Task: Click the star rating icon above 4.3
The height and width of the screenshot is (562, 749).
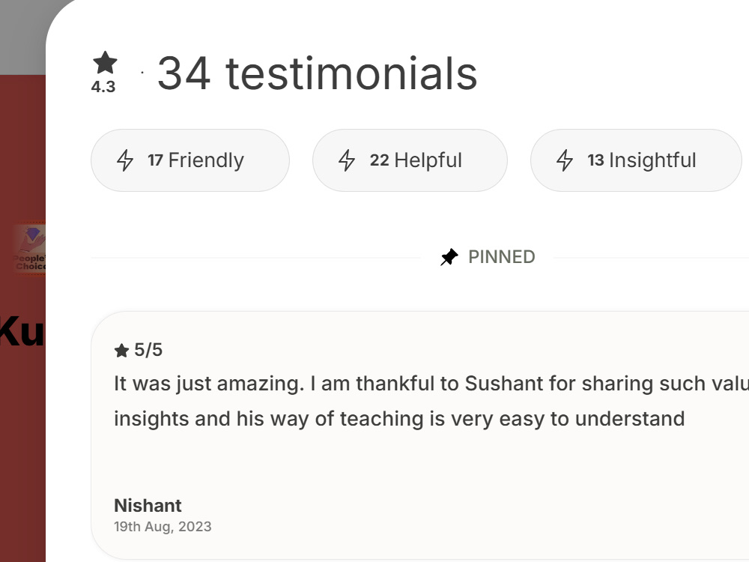Action: pyautogui.click(x=105, y=63)
